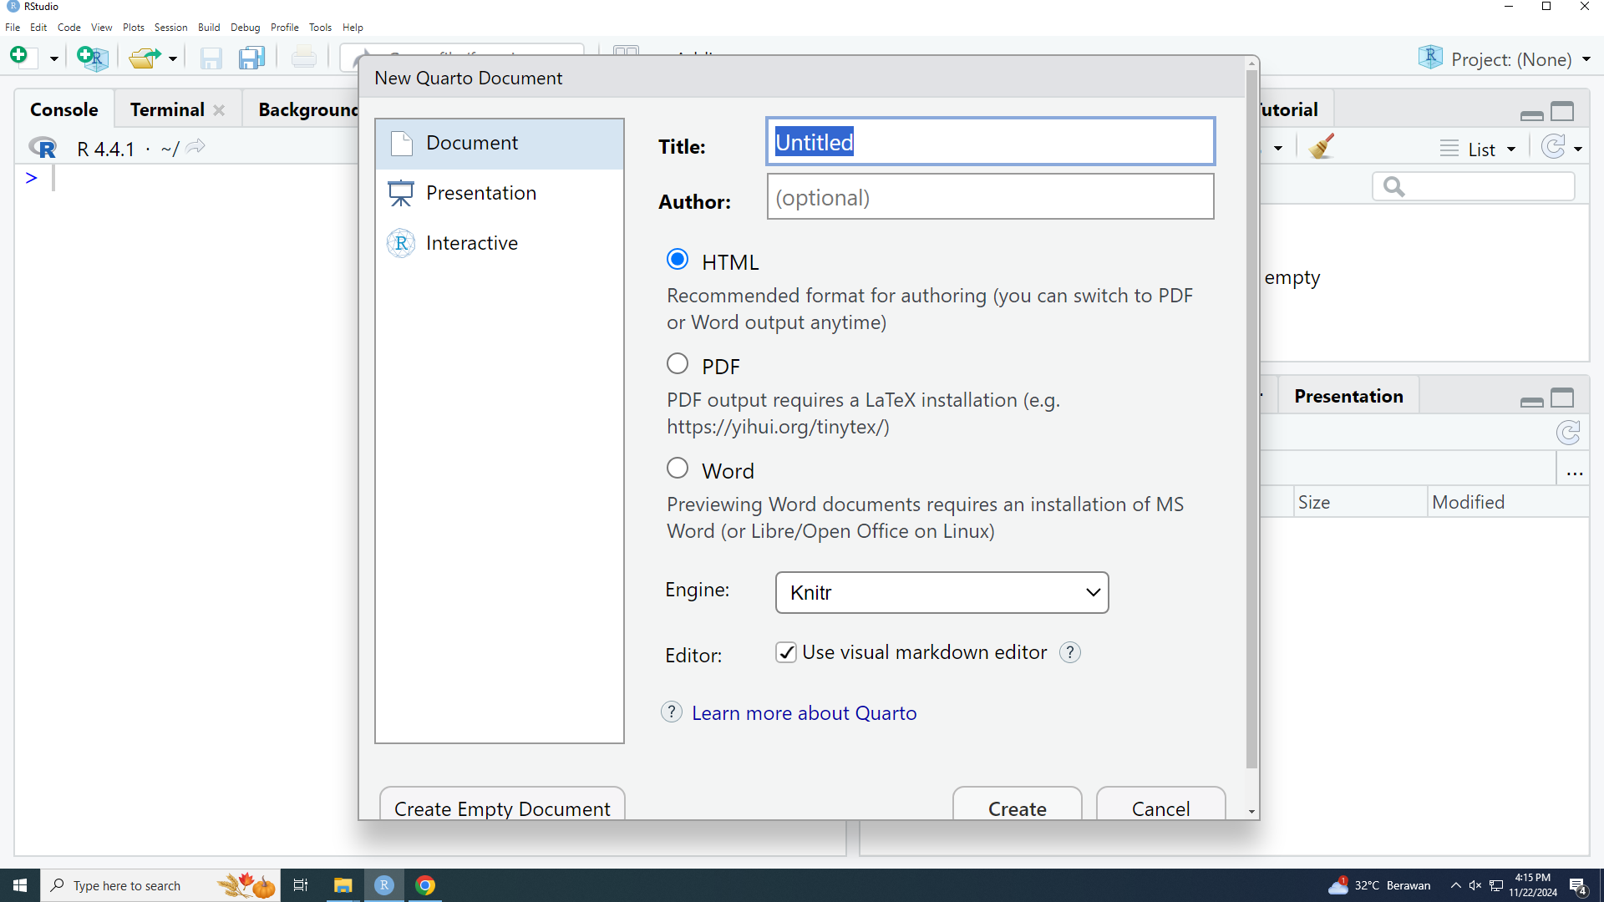Click the refresh icon in Environment pane
Screen dimensions: 1604x902
point(1553,147)
